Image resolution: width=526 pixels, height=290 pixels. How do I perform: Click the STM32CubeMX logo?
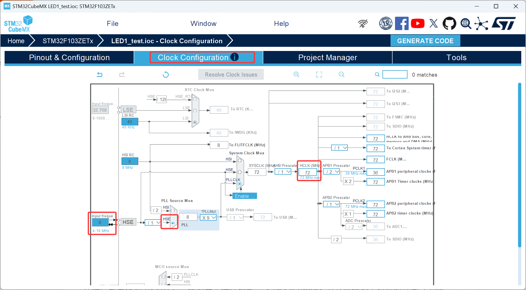[x=18, y=24]
